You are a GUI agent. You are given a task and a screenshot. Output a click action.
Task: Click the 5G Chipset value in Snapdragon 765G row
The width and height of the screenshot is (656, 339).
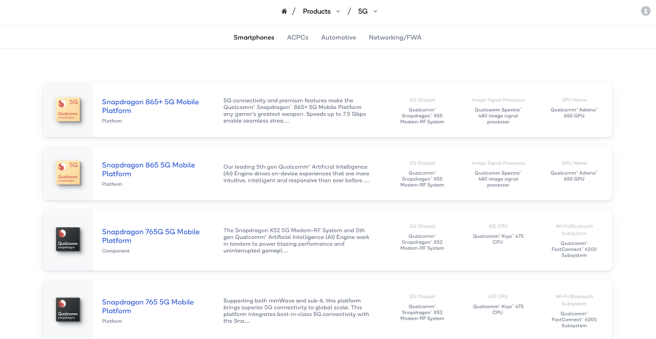(422, 242)
